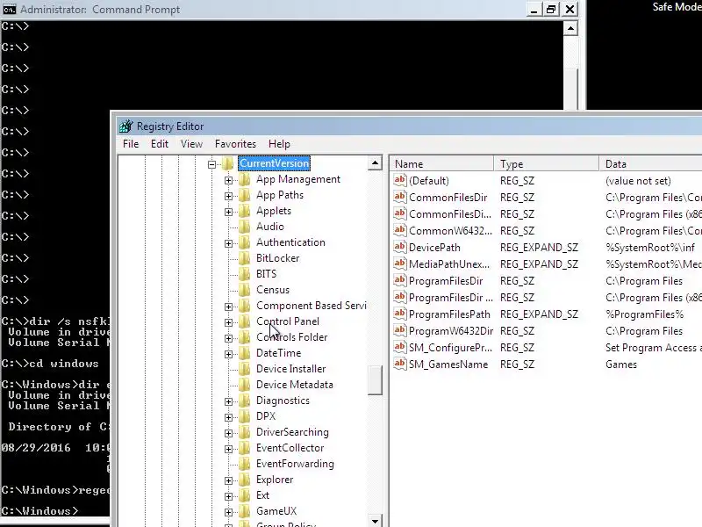Open the Help menu in Registry Editor

[279, 144]
